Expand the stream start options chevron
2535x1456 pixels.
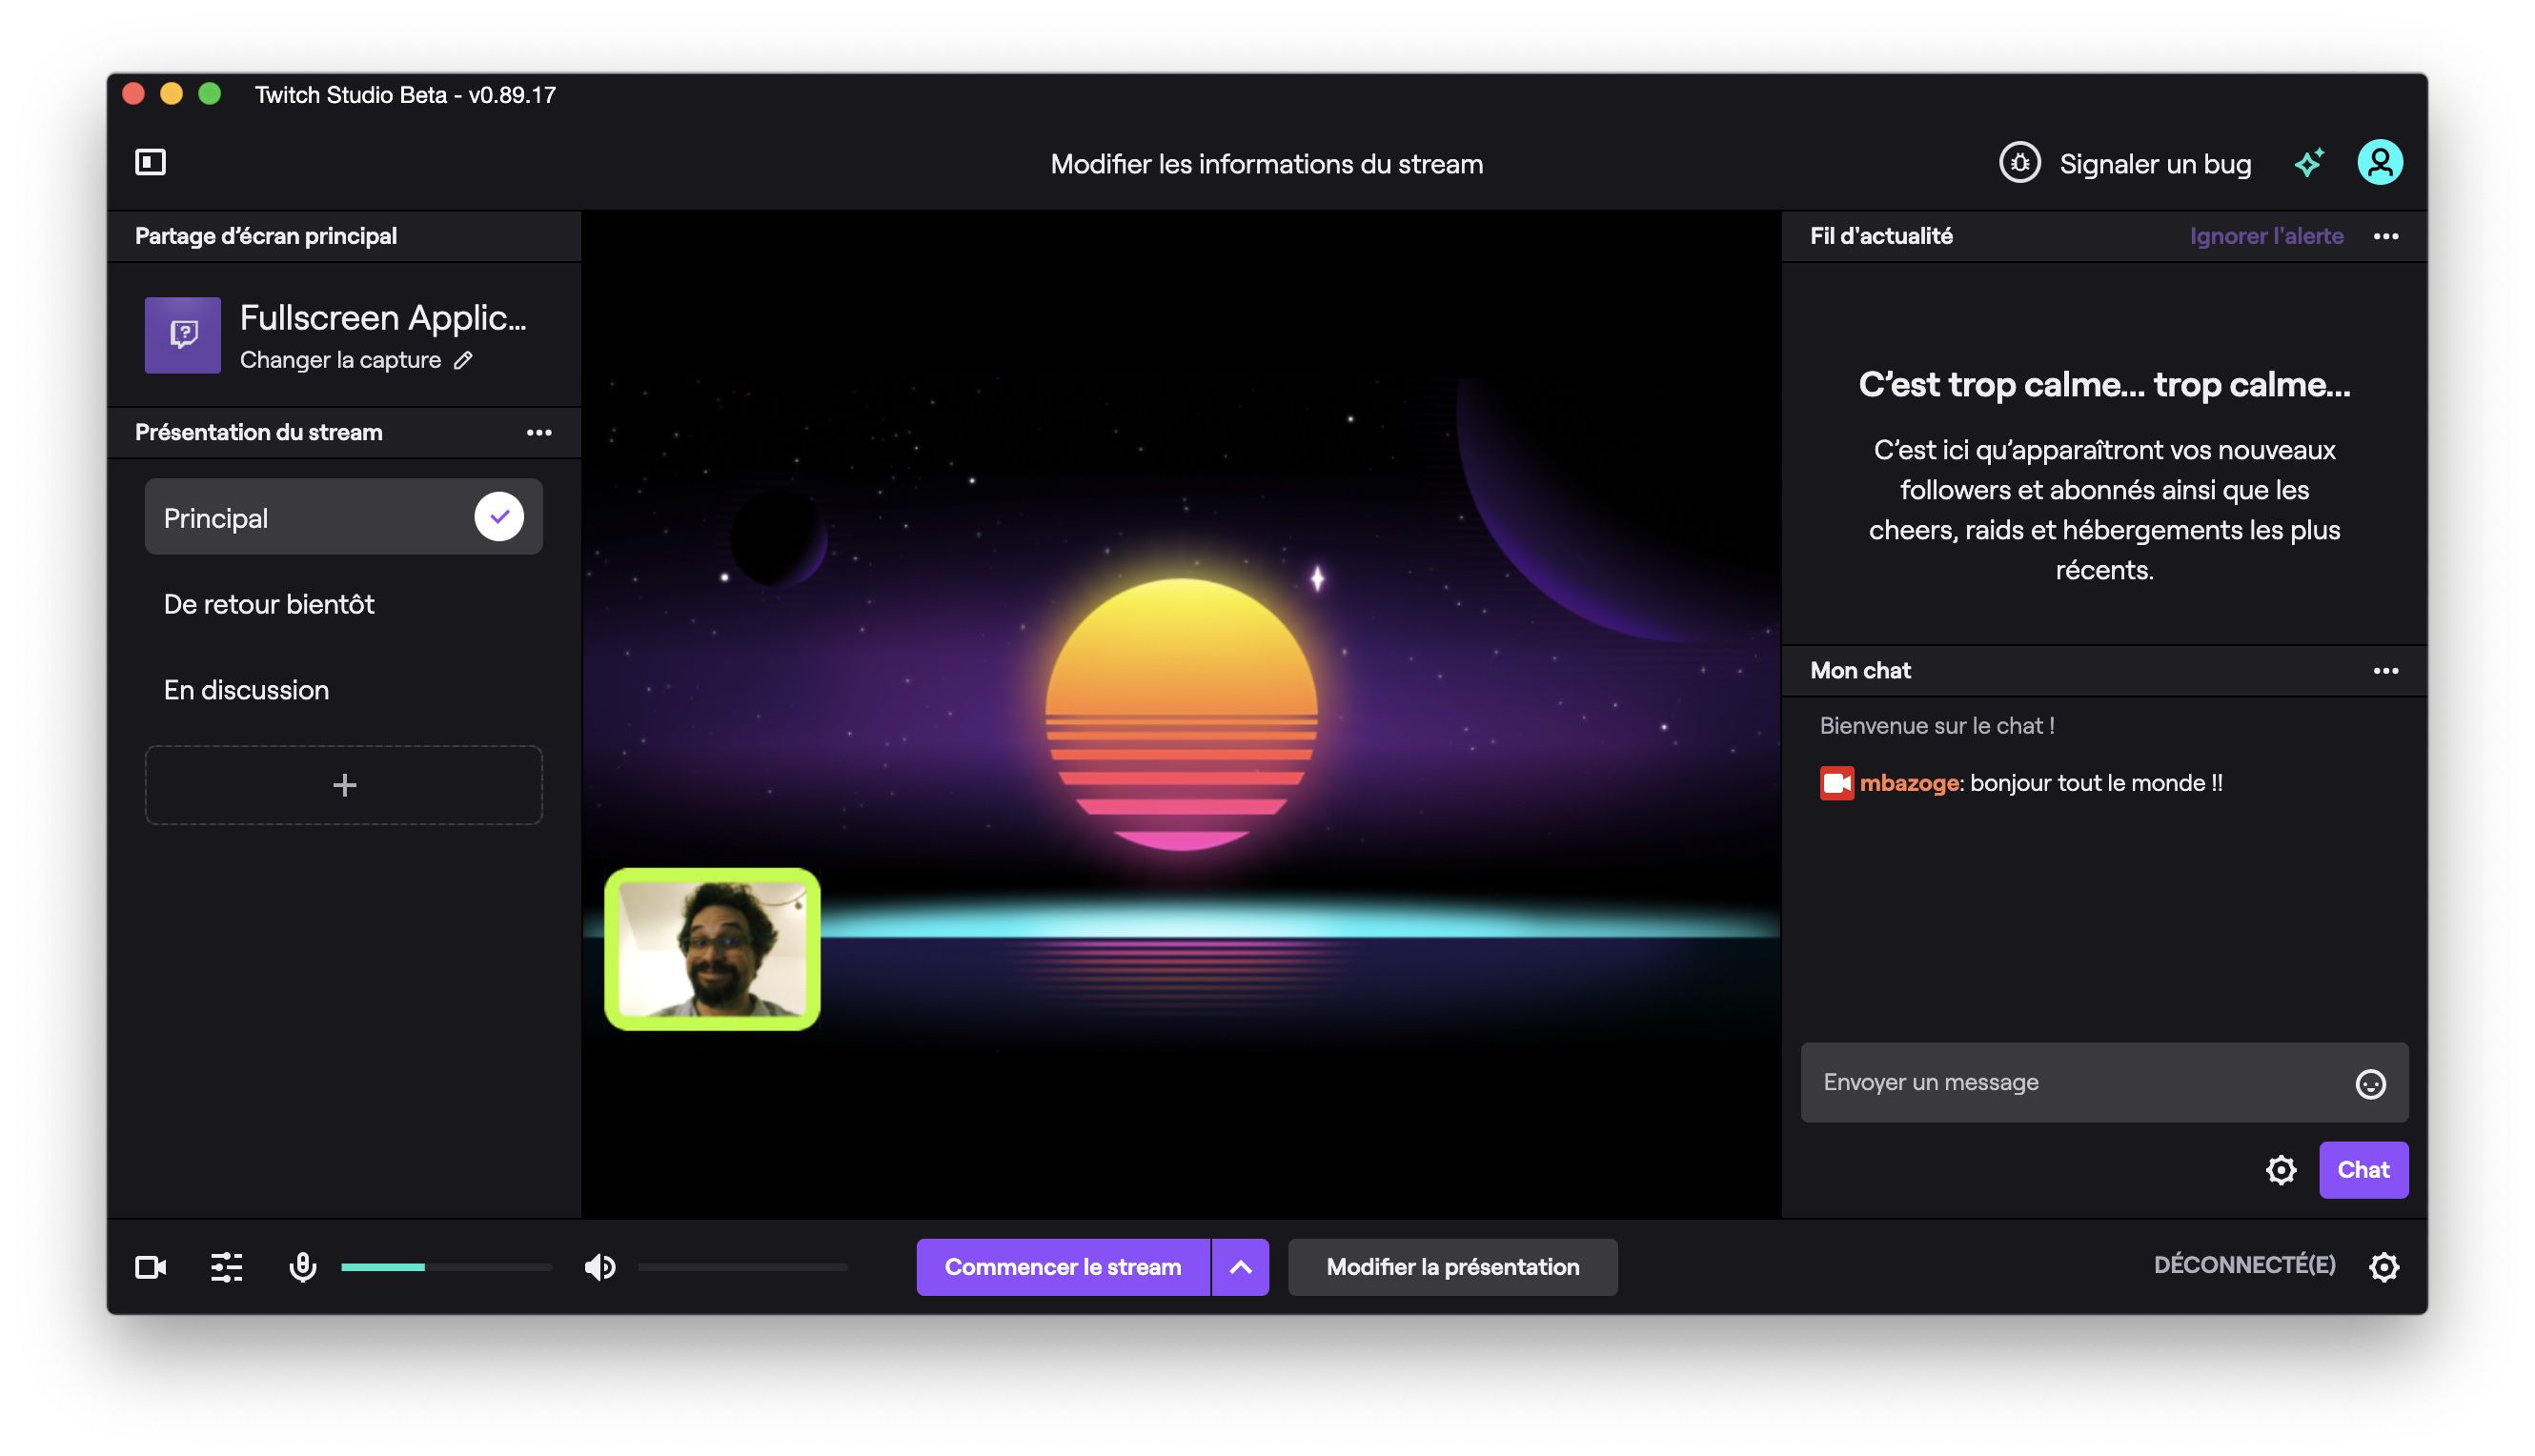click(1240, 1266)
